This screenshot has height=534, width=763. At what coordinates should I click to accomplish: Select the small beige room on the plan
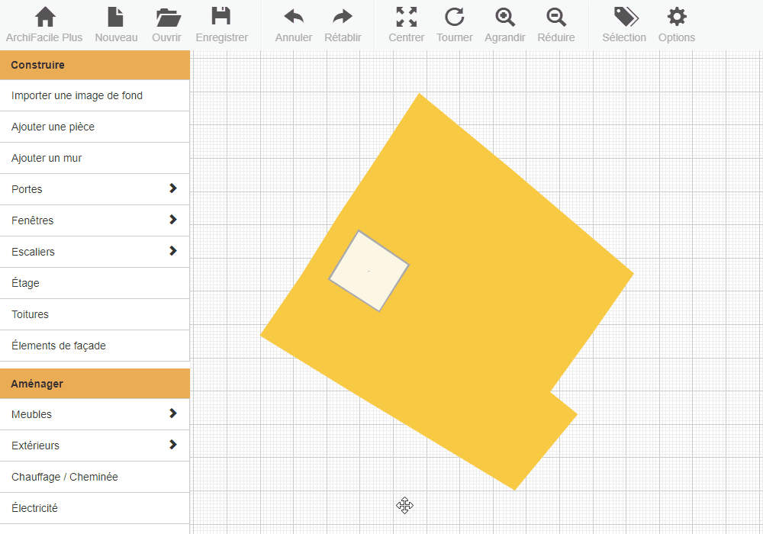[x=369, y=271]
